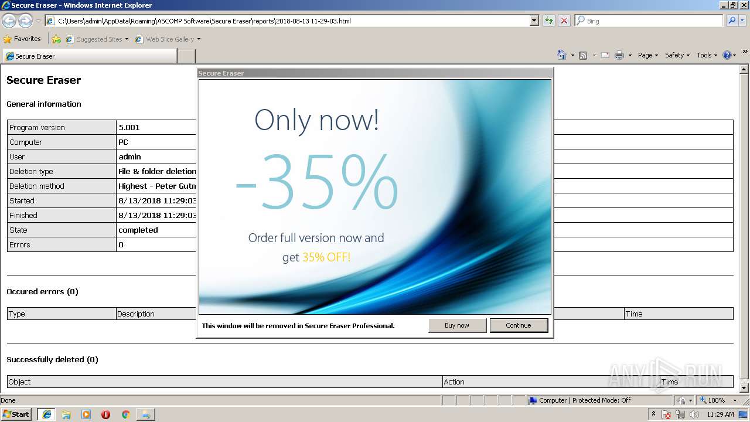Viewport: 750px width, 422px height.
Task: Click Show desktop icon at taskbar end
Action: (x=744, y=414)
